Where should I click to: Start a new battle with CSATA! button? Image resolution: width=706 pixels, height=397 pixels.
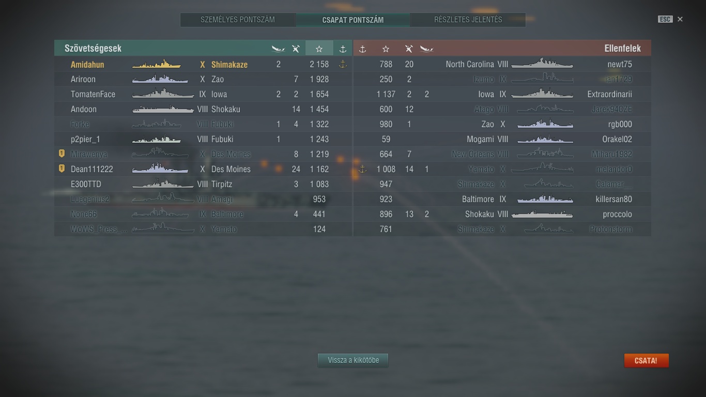point(646,360)
